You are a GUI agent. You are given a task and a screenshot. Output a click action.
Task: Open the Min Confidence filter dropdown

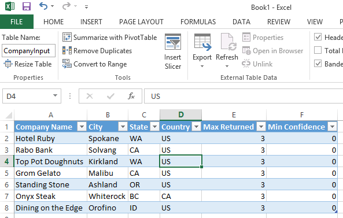[332, 127]
